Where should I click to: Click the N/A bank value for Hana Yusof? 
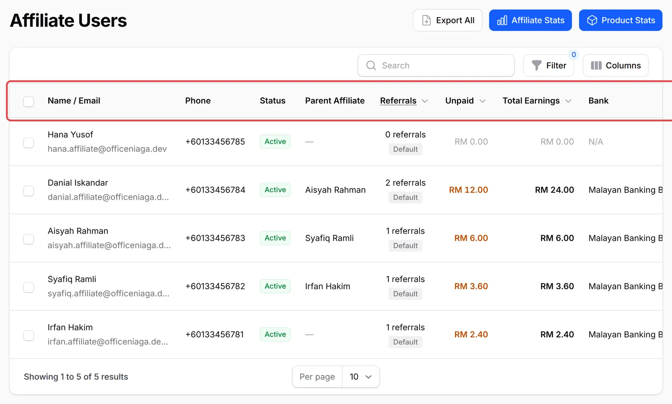[x=596, y=142]
